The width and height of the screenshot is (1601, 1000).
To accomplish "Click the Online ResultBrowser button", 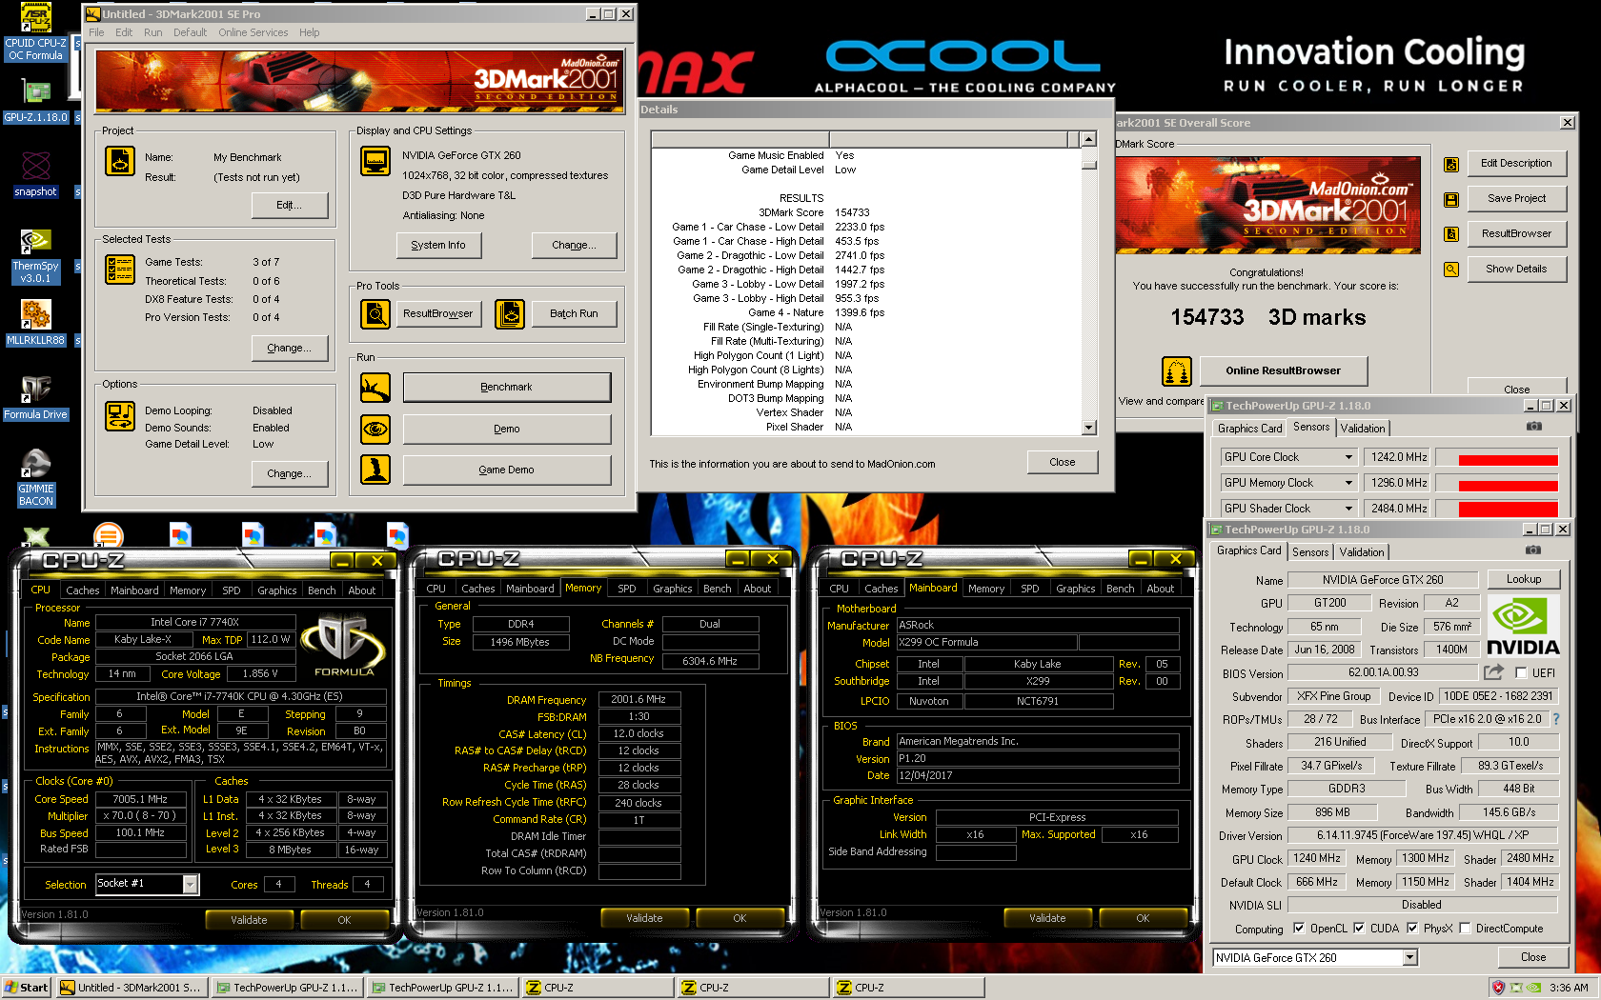I will 1283,370.
